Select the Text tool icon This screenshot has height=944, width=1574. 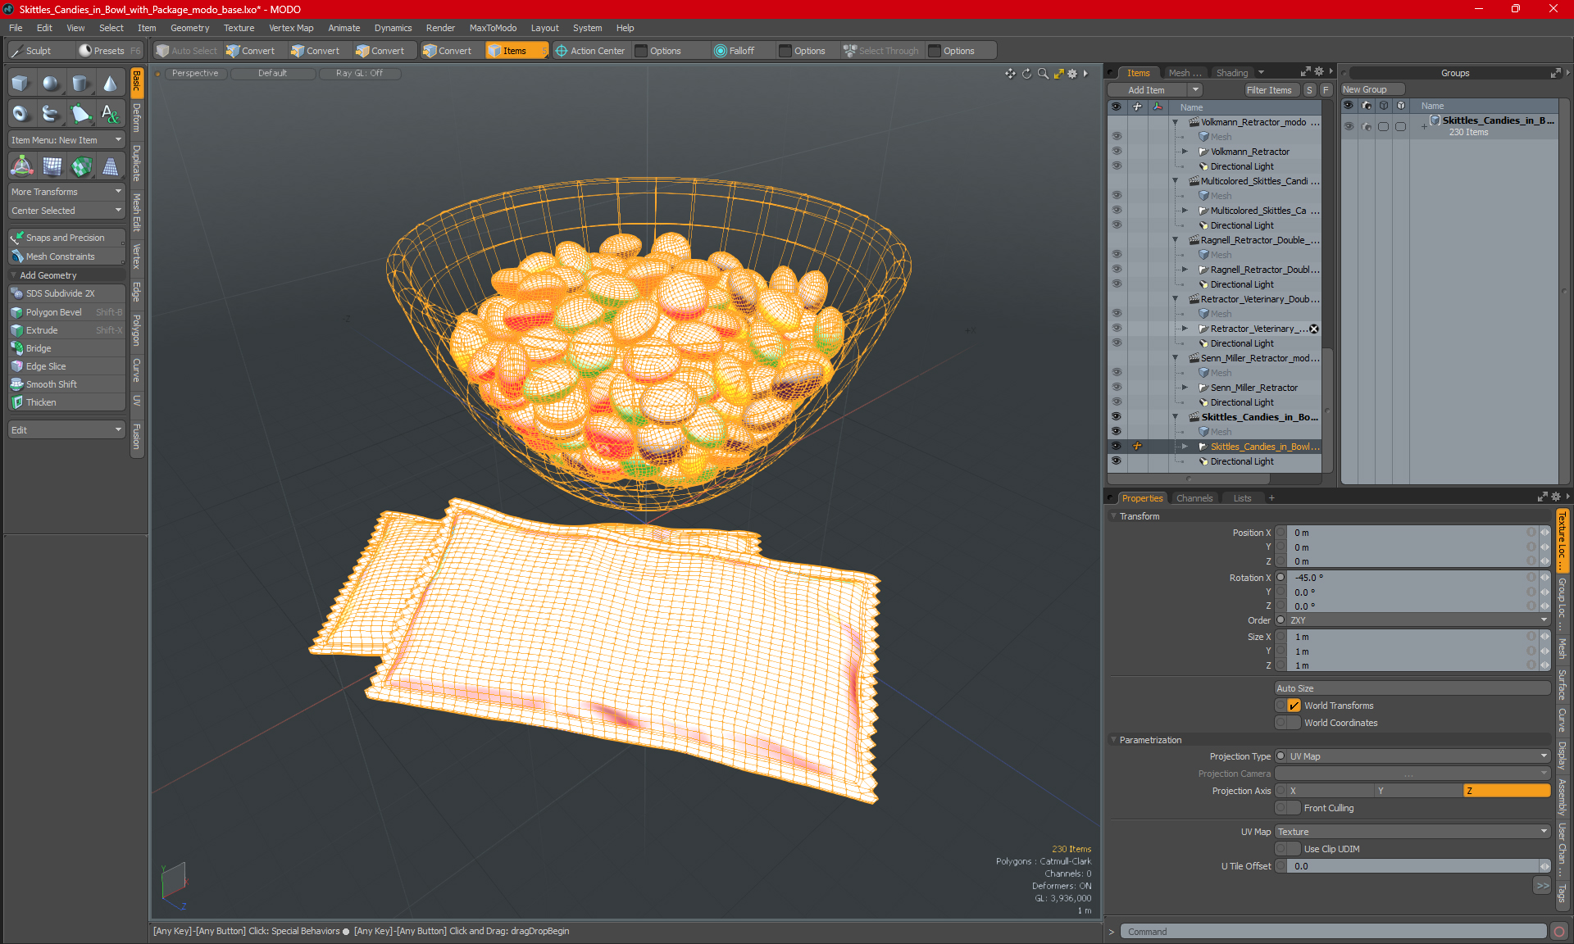tap(110, 114)
